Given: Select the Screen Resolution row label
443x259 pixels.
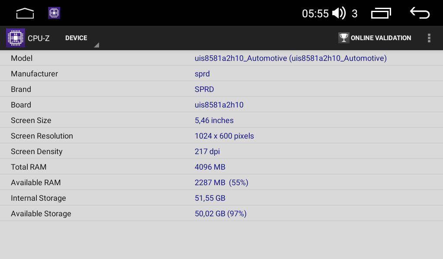Looking at the screenshot, I should (x=42, y=136).
